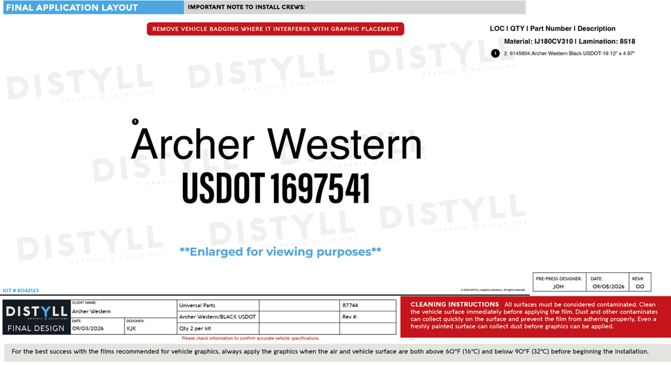Click REV# value '00'
The width and height of the screenshot is (671, 365).
click(640, 287)
